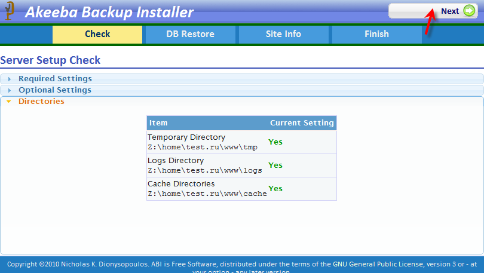Select the Logs Directory label
This screenshot has height=273, width=484.
pyautogui.click(x=176, y=161)
